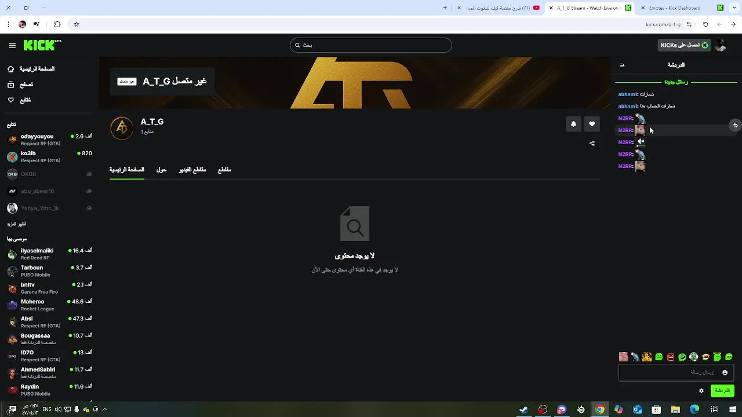Screen dimensions: 742x417
Task: Open the user profile avatar menu
Action: (721, 45)
